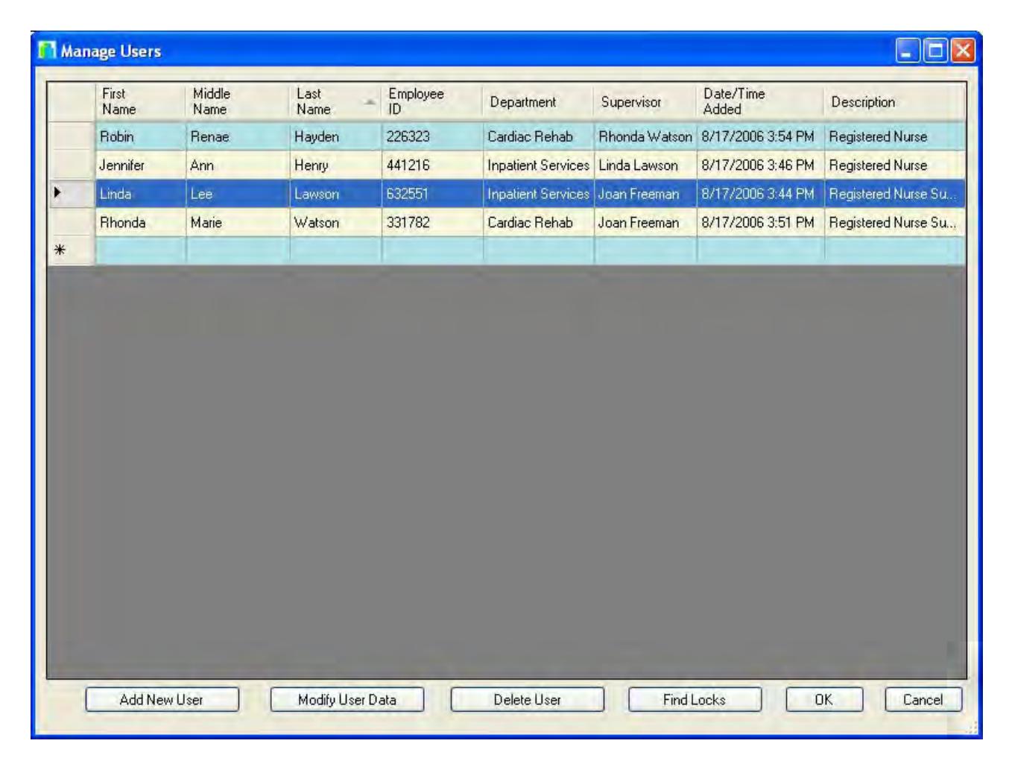Select Jennifer's 'Inpatient Services' department cell
Screen dimensions: 1009x764
[x=539, y=165]
